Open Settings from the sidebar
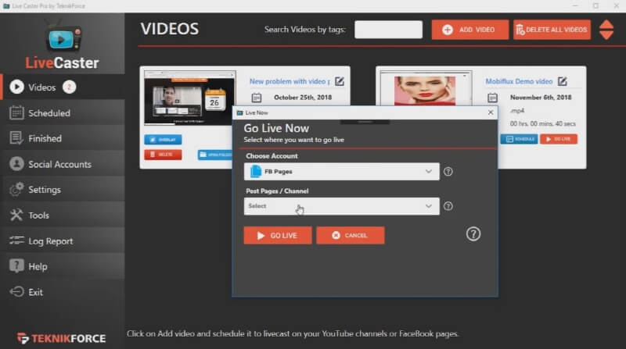 [63, 190]
